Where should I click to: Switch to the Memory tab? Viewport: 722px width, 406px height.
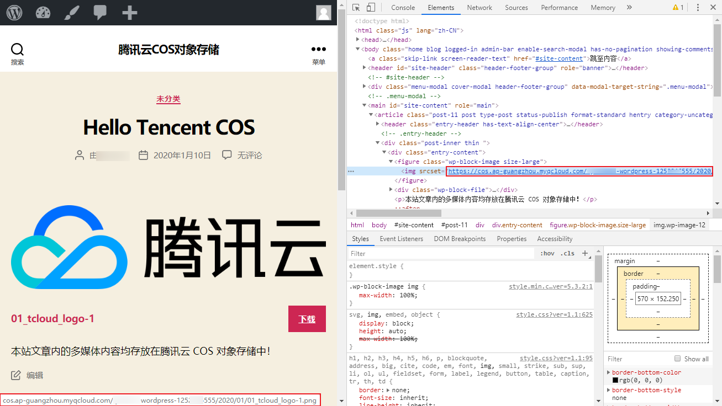tap(603, 8)
